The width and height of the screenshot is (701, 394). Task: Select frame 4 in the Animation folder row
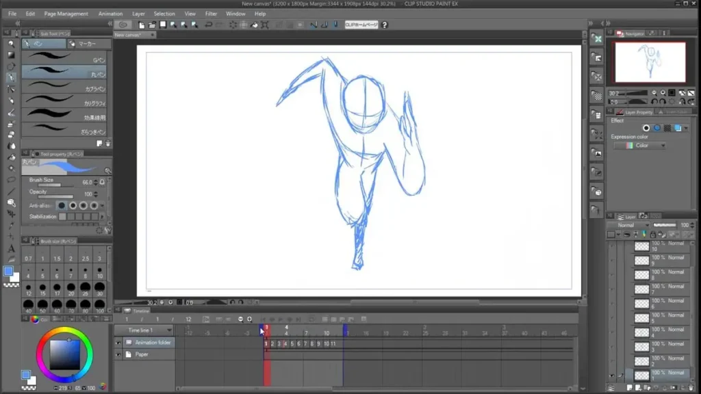[285, 343]
